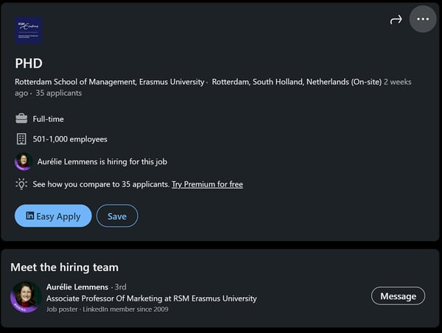Save this PHD job
The width and height of the screenshot is (442, 333).
click(x=117, y=216)
